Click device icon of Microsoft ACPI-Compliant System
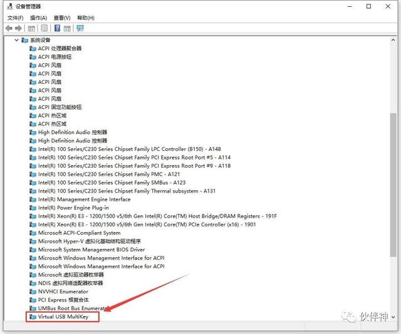This screenshot has width=401, height=334. (x=33, y=233)
